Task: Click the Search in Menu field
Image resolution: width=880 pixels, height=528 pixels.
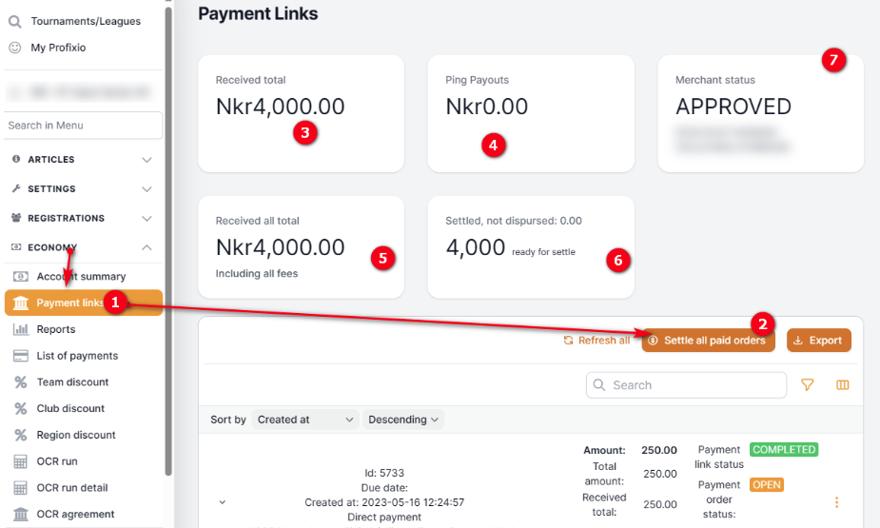Action: (x=82, y=126)
